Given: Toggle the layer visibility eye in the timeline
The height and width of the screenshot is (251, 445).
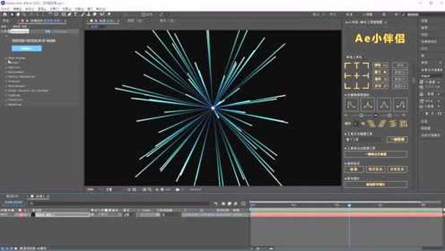Looking at the screenshot, I should click(x=2, y=215).
